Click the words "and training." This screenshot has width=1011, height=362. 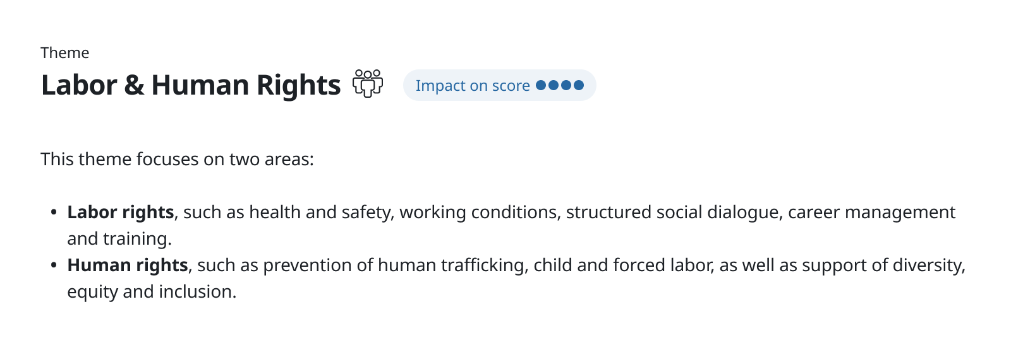tap(119, 239)
